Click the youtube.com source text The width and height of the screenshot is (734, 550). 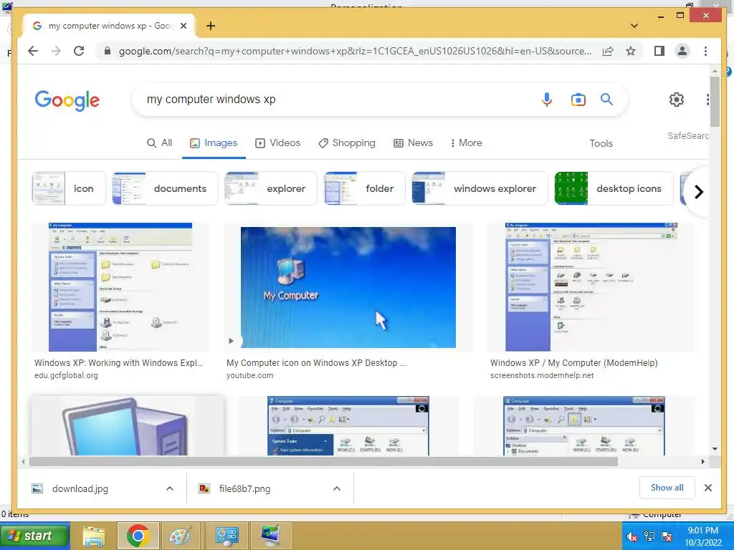pyautogui.click(x=250, y=375)
